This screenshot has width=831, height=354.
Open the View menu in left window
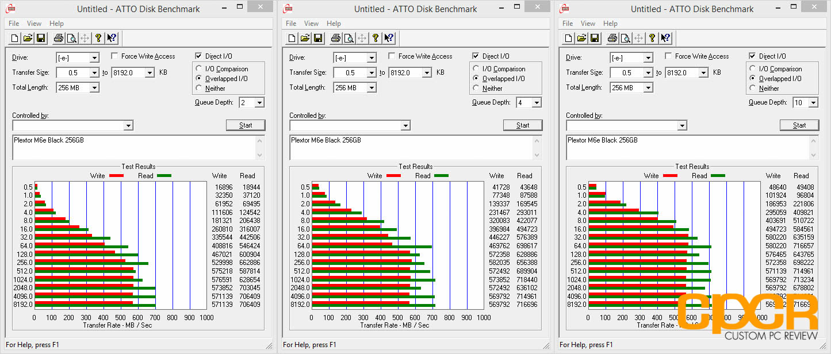tap(34, 24)
